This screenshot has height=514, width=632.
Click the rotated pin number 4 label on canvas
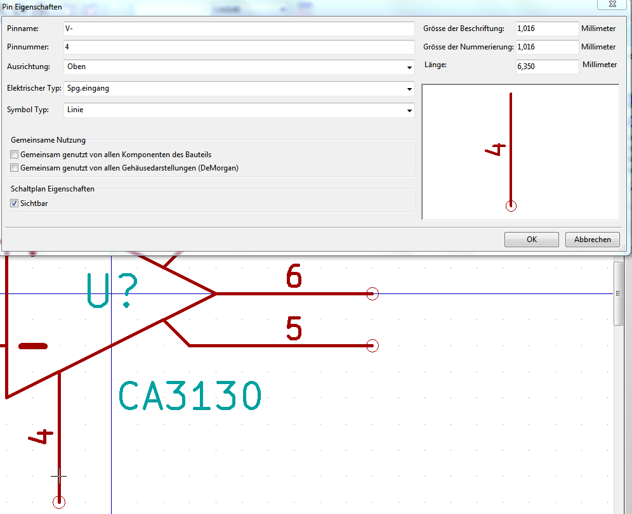[41, 437]
